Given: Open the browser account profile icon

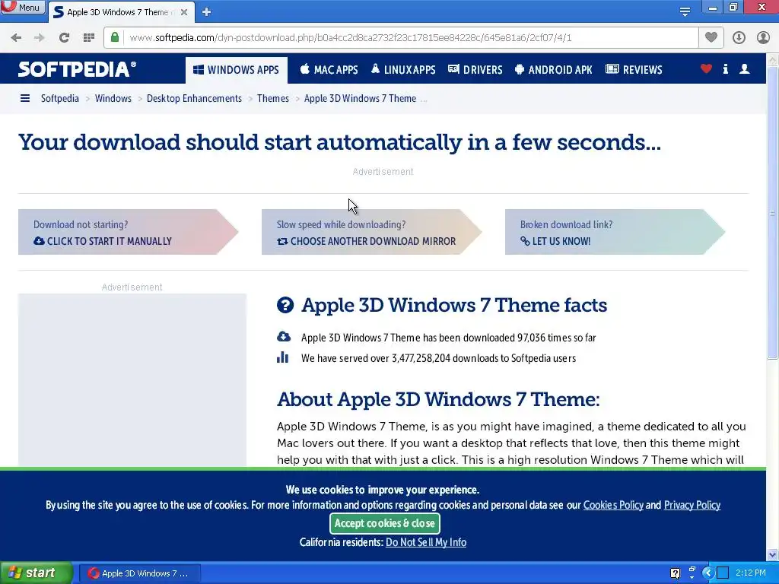Looking at the screenshot, I should 763,37.
